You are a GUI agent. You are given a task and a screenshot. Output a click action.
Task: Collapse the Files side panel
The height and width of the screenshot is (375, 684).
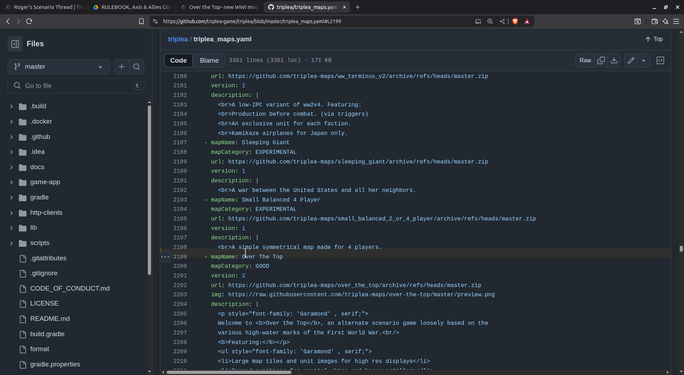(15, 44)
